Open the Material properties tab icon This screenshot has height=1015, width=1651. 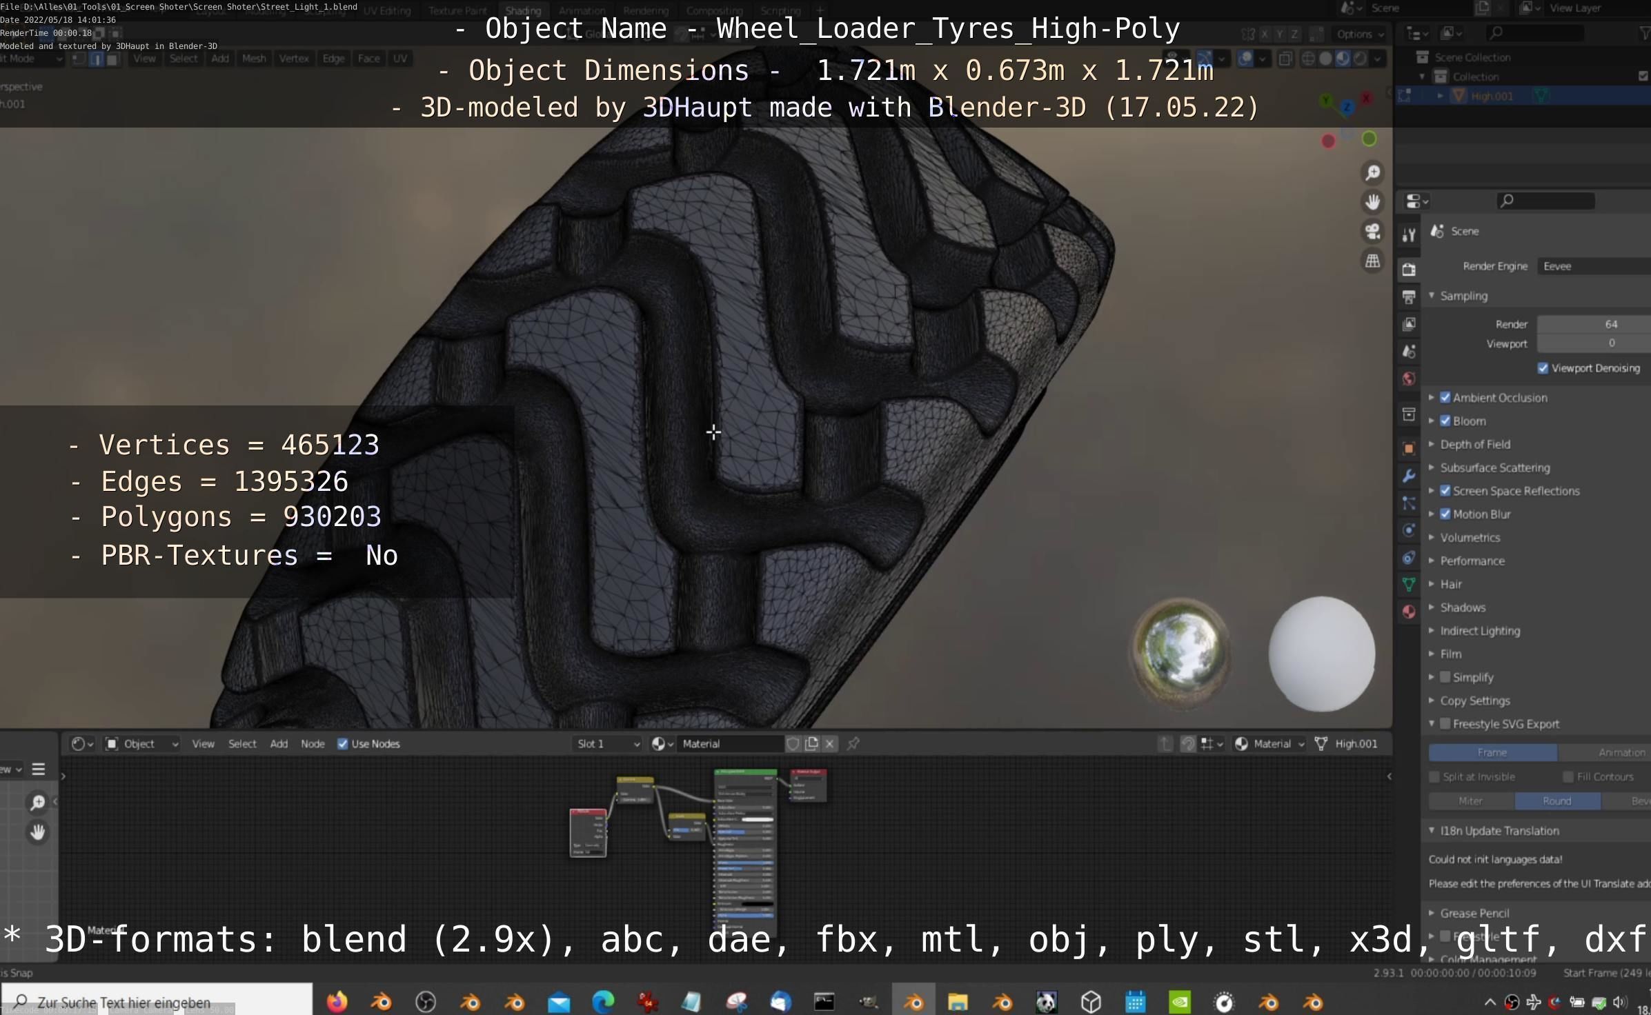pos(1409,612)
